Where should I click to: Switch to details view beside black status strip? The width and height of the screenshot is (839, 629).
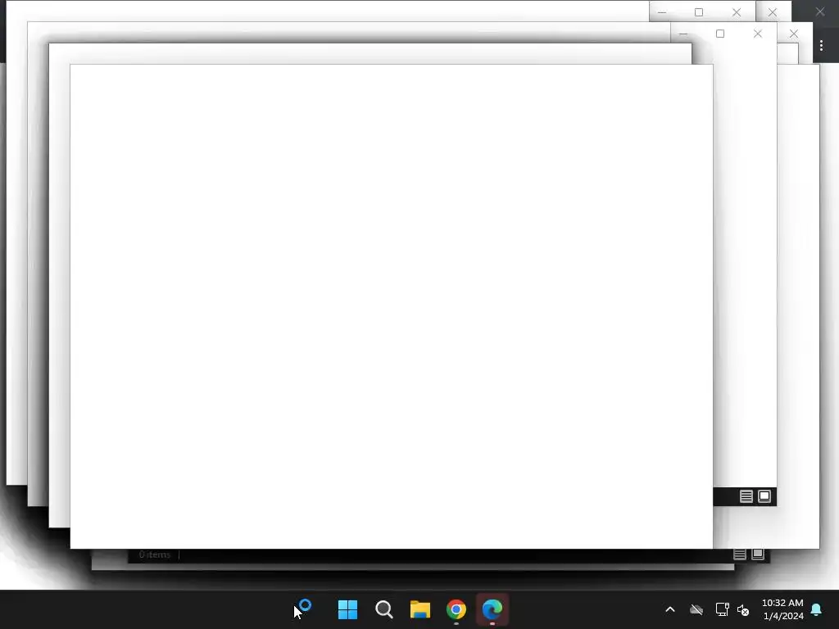pos(746,496)
